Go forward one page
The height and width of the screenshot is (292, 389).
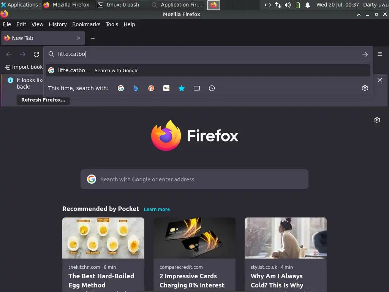click(23, 54)
